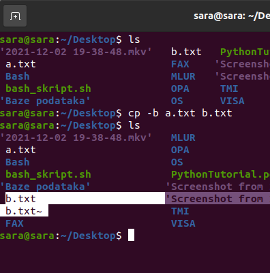Select PythonTutorial file in second listing
The height and width of the screenshot is (273, 270).
coord(220,174)
